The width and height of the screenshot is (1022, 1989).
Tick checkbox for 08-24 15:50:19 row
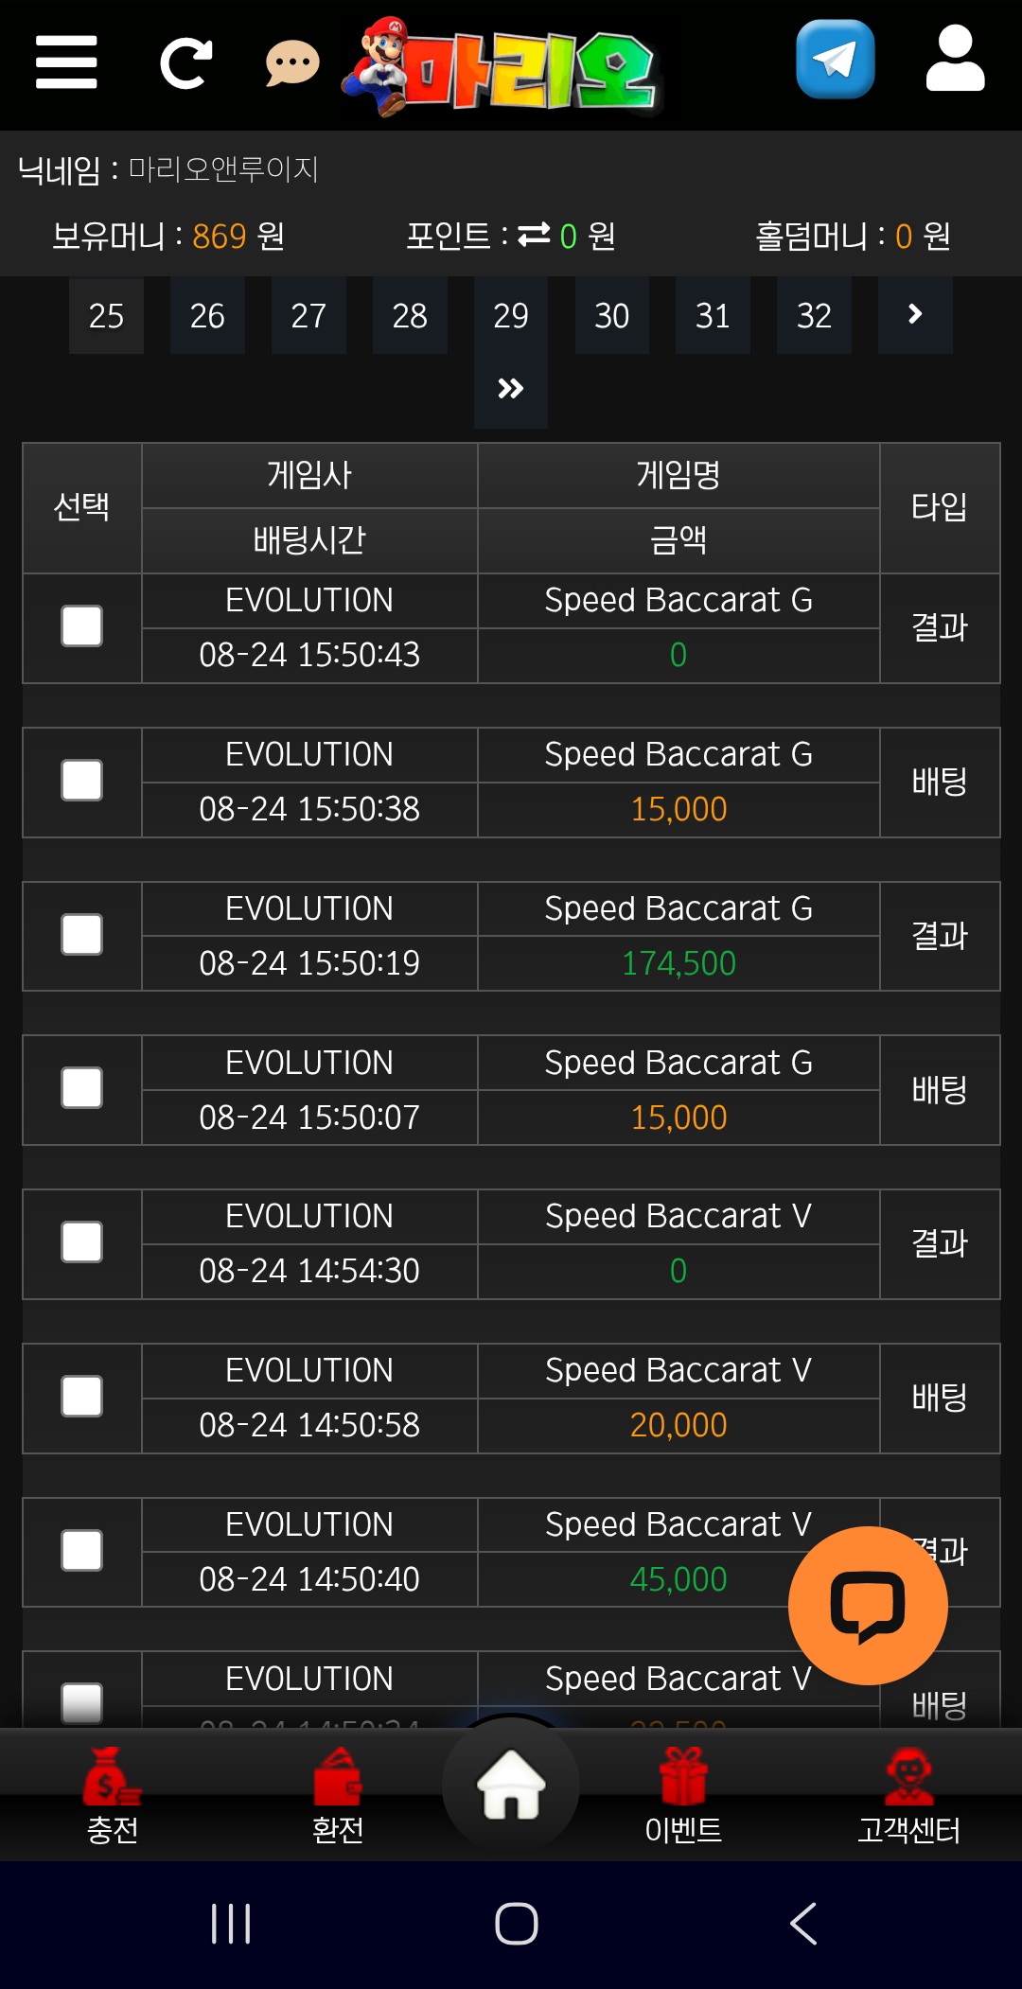[81, 935]
